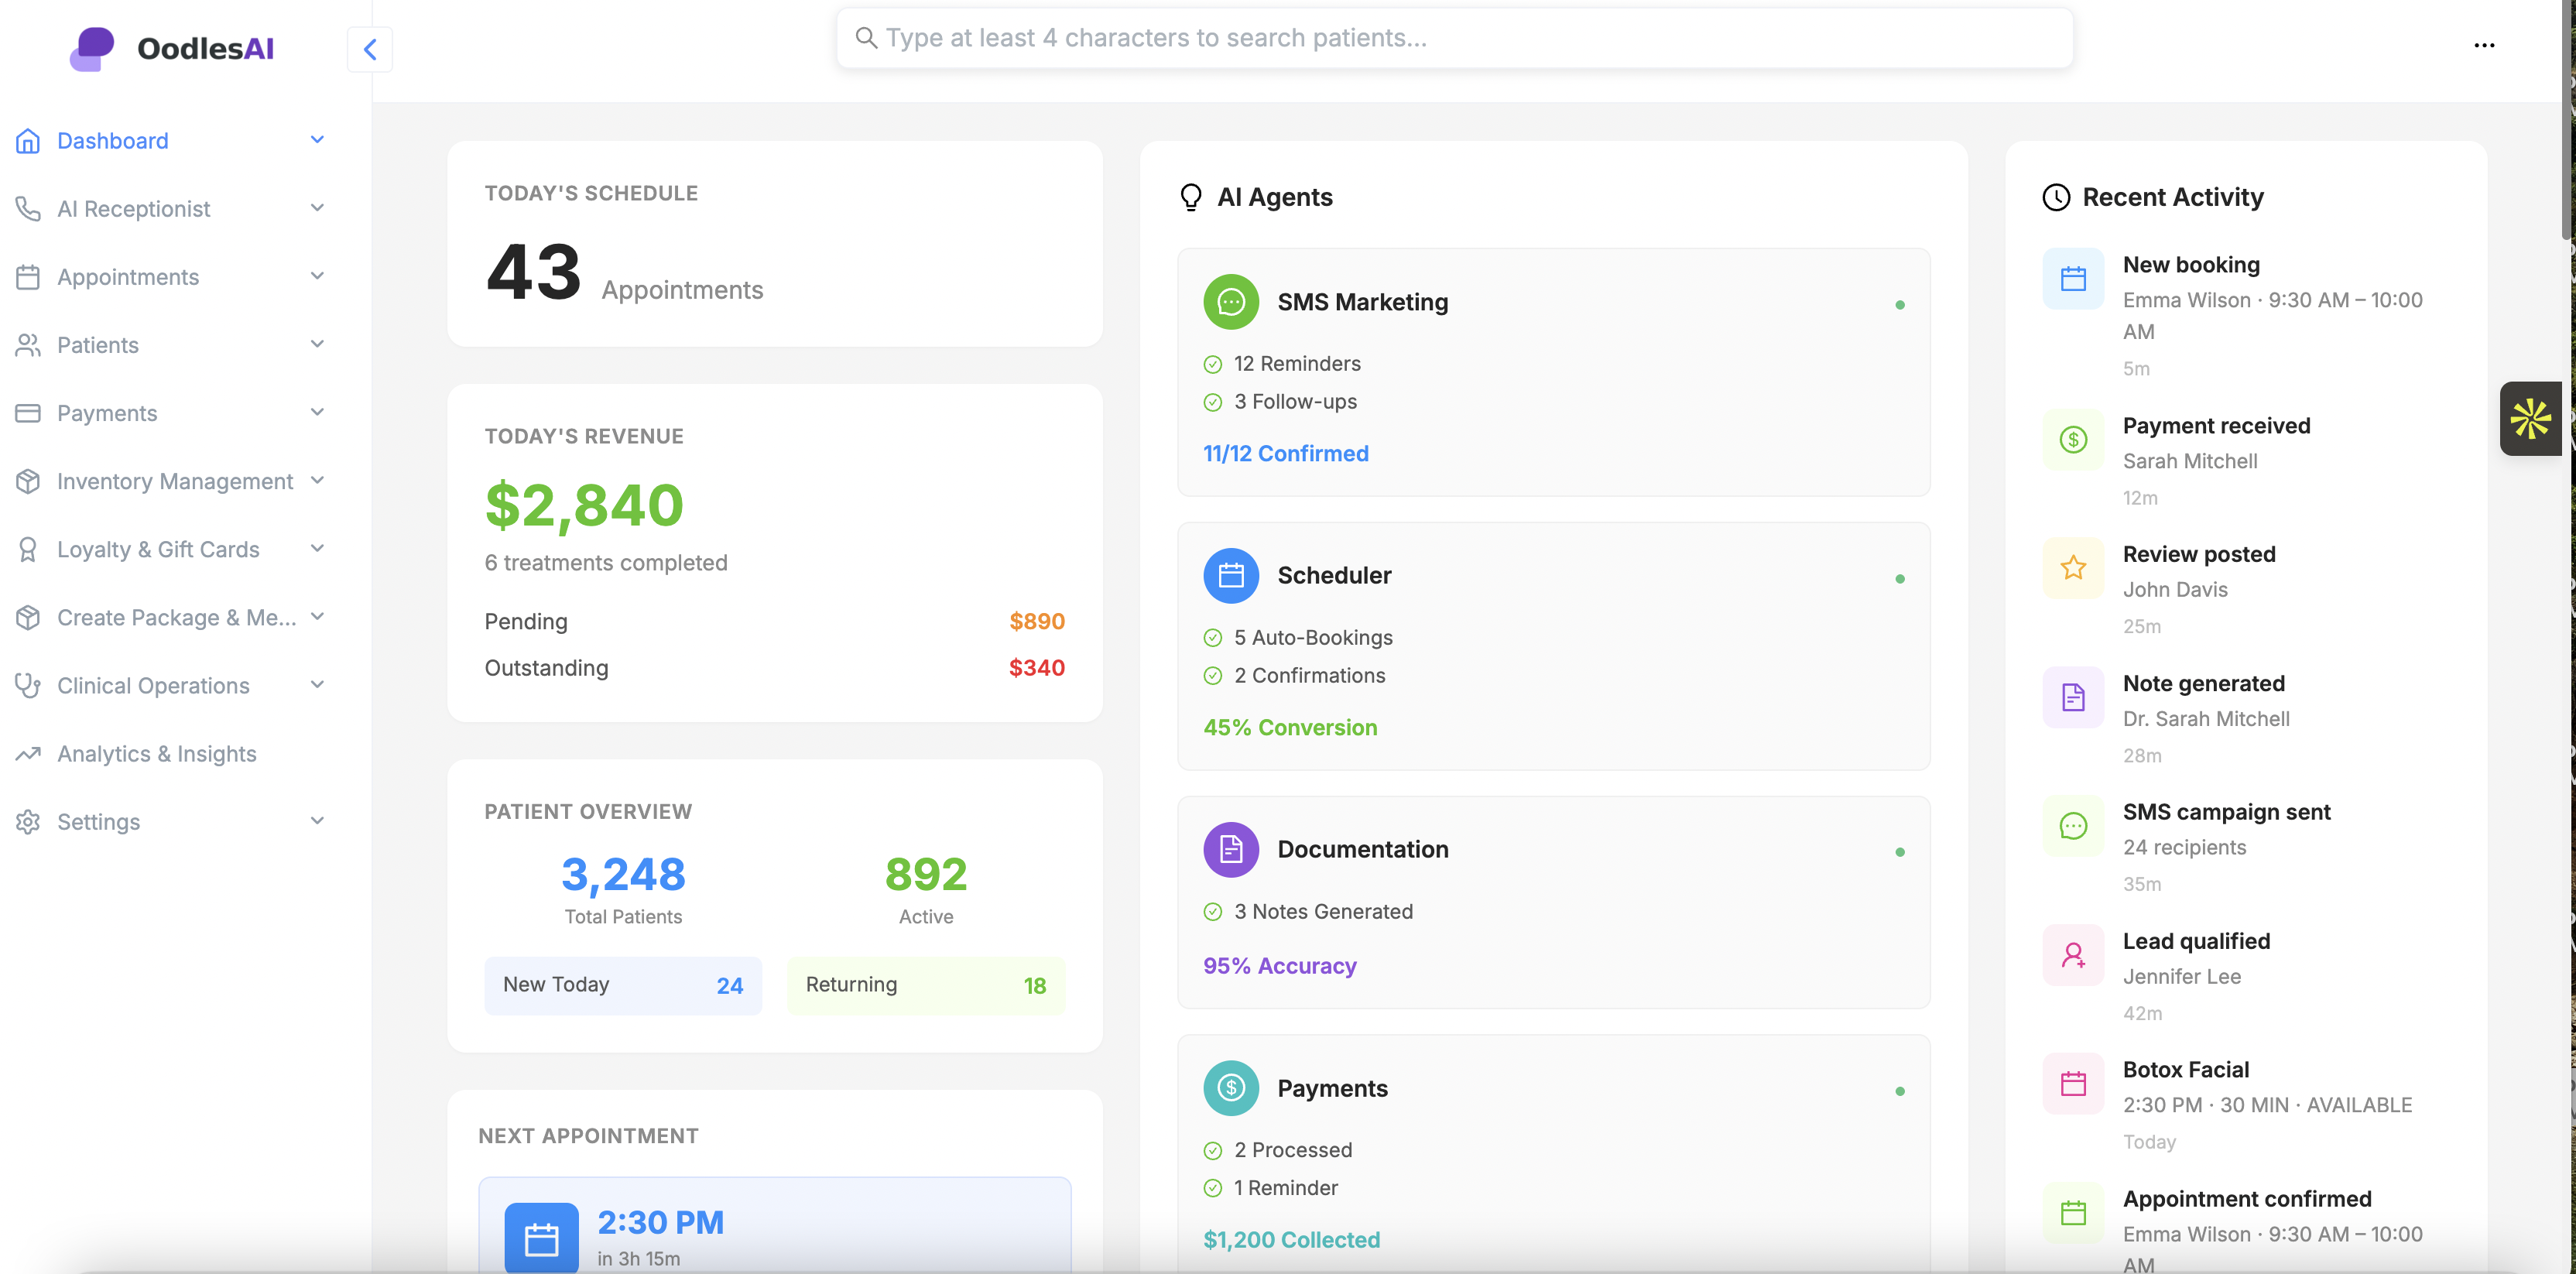Click the Review posted star icon
Screen dimensions: 2576x1274
(2073, 568)
